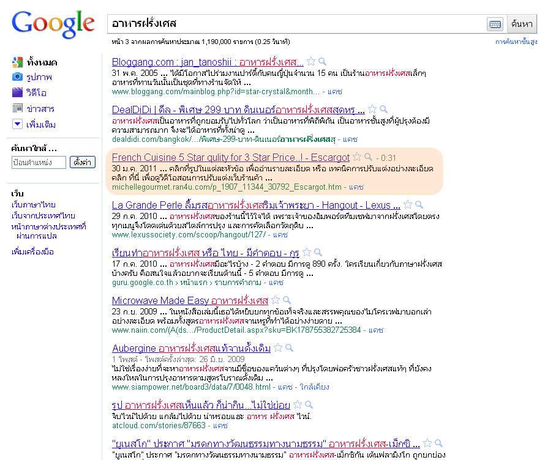Click the 0:31 video duration text
The width and height of the screenshot is (556, 460).
point(388,158)
